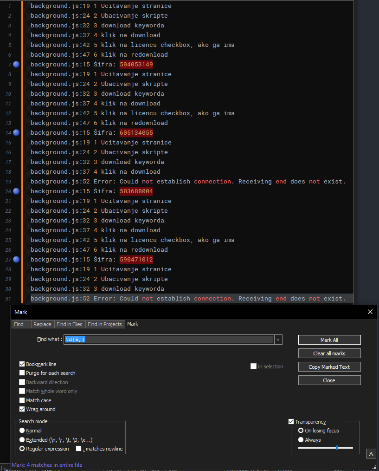379x471 pixels.
Task: Adjust the transparency slider handle
Action: pyautogui.click(x=337, y=448)
